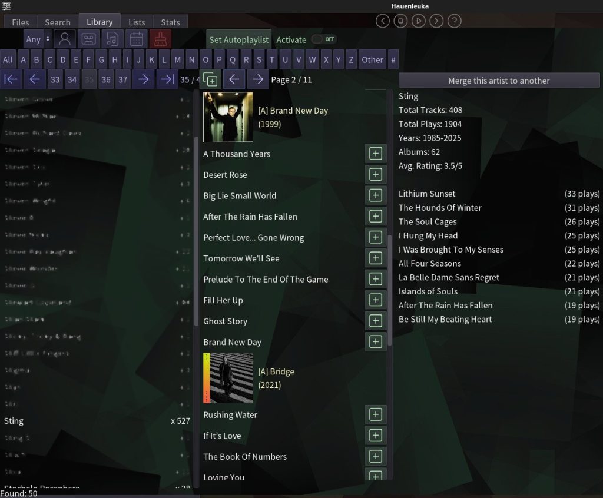Jump to the last artist page

coord(167,79)
